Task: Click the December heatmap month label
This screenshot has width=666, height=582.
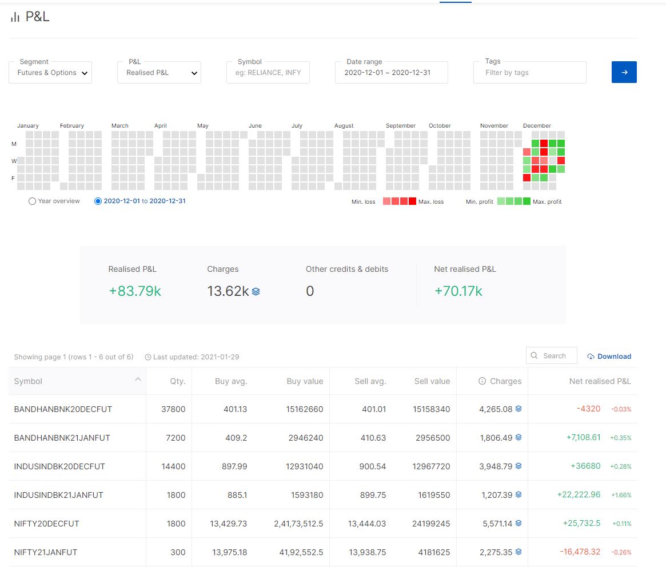Action: (x=537, y=125)
